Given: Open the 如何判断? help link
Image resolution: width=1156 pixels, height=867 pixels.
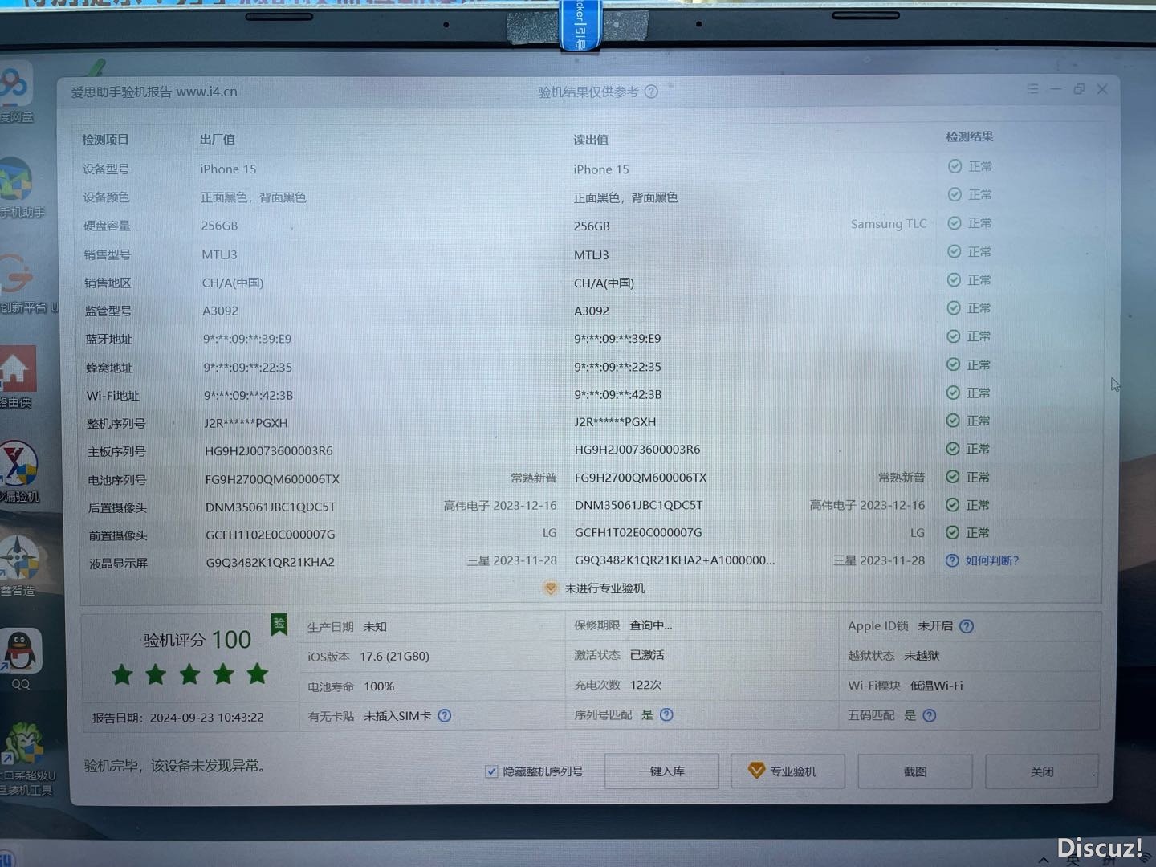Looking at the screenshot, I should point(992,560).
